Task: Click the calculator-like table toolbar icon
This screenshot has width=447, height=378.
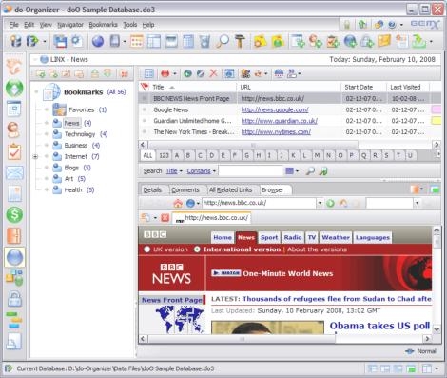Action: tap(188, 41)
